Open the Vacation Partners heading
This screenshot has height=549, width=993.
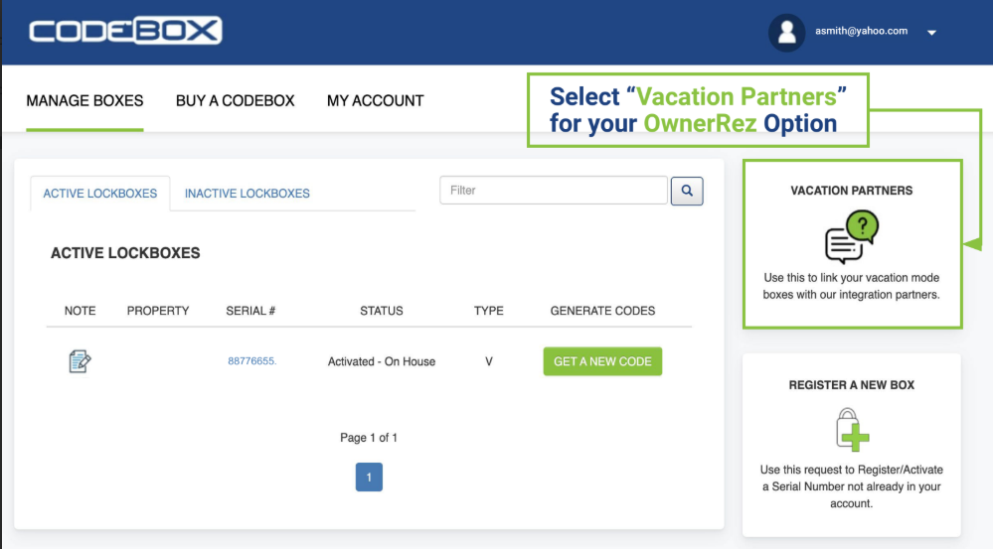click(852, 191)
